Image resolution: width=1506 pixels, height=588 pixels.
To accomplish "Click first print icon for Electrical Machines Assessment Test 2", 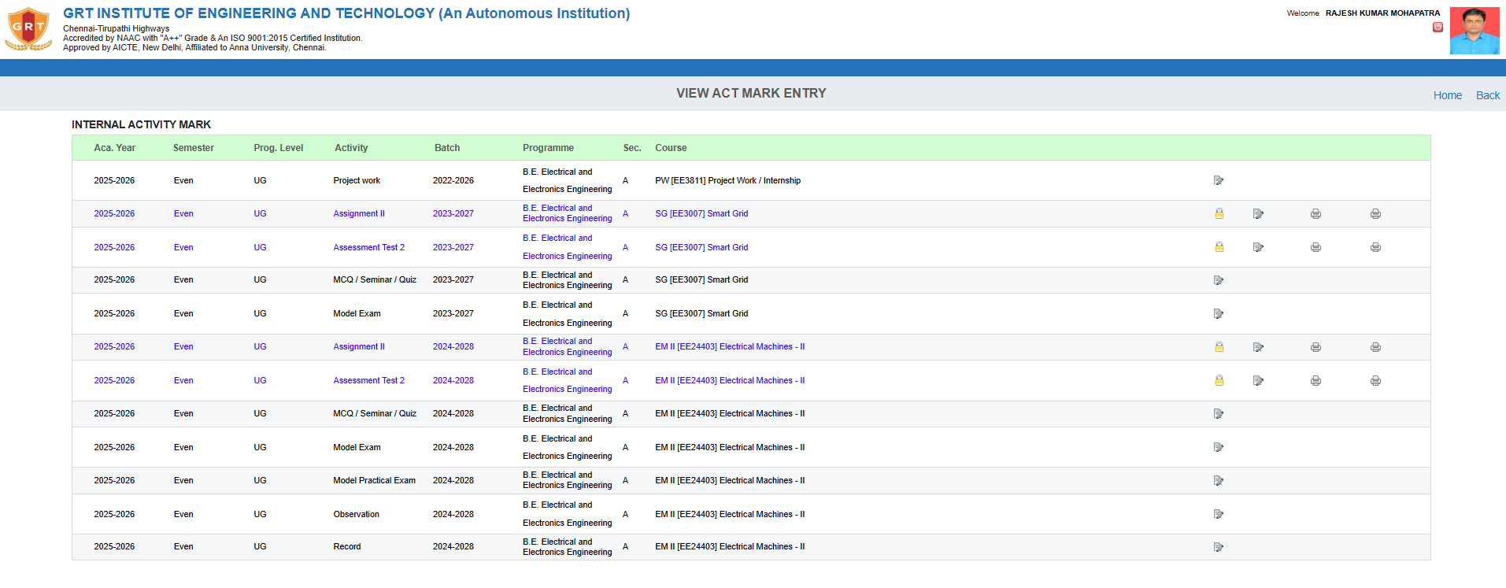I will pos(1315,380).
